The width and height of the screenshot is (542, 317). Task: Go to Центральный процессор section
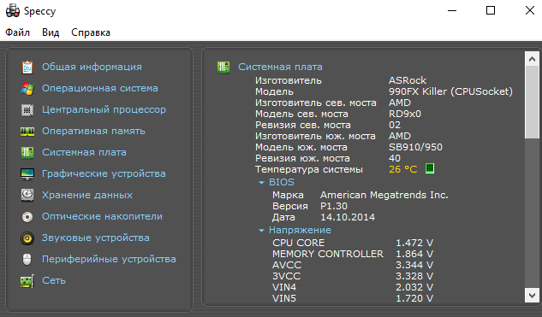tap(104, 109)
